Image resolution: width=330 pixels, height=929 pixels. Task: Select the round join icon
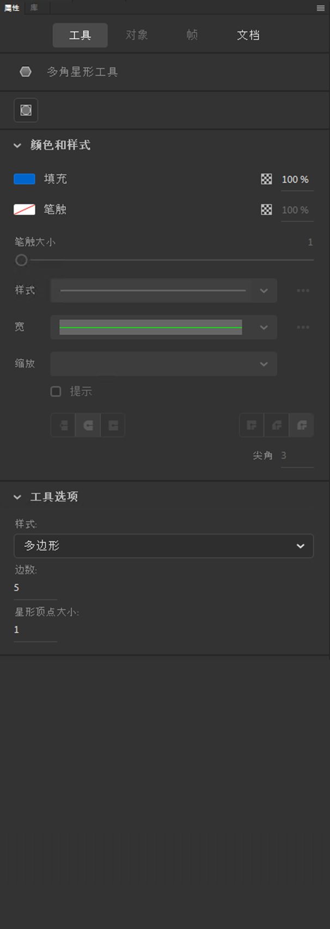276,425
